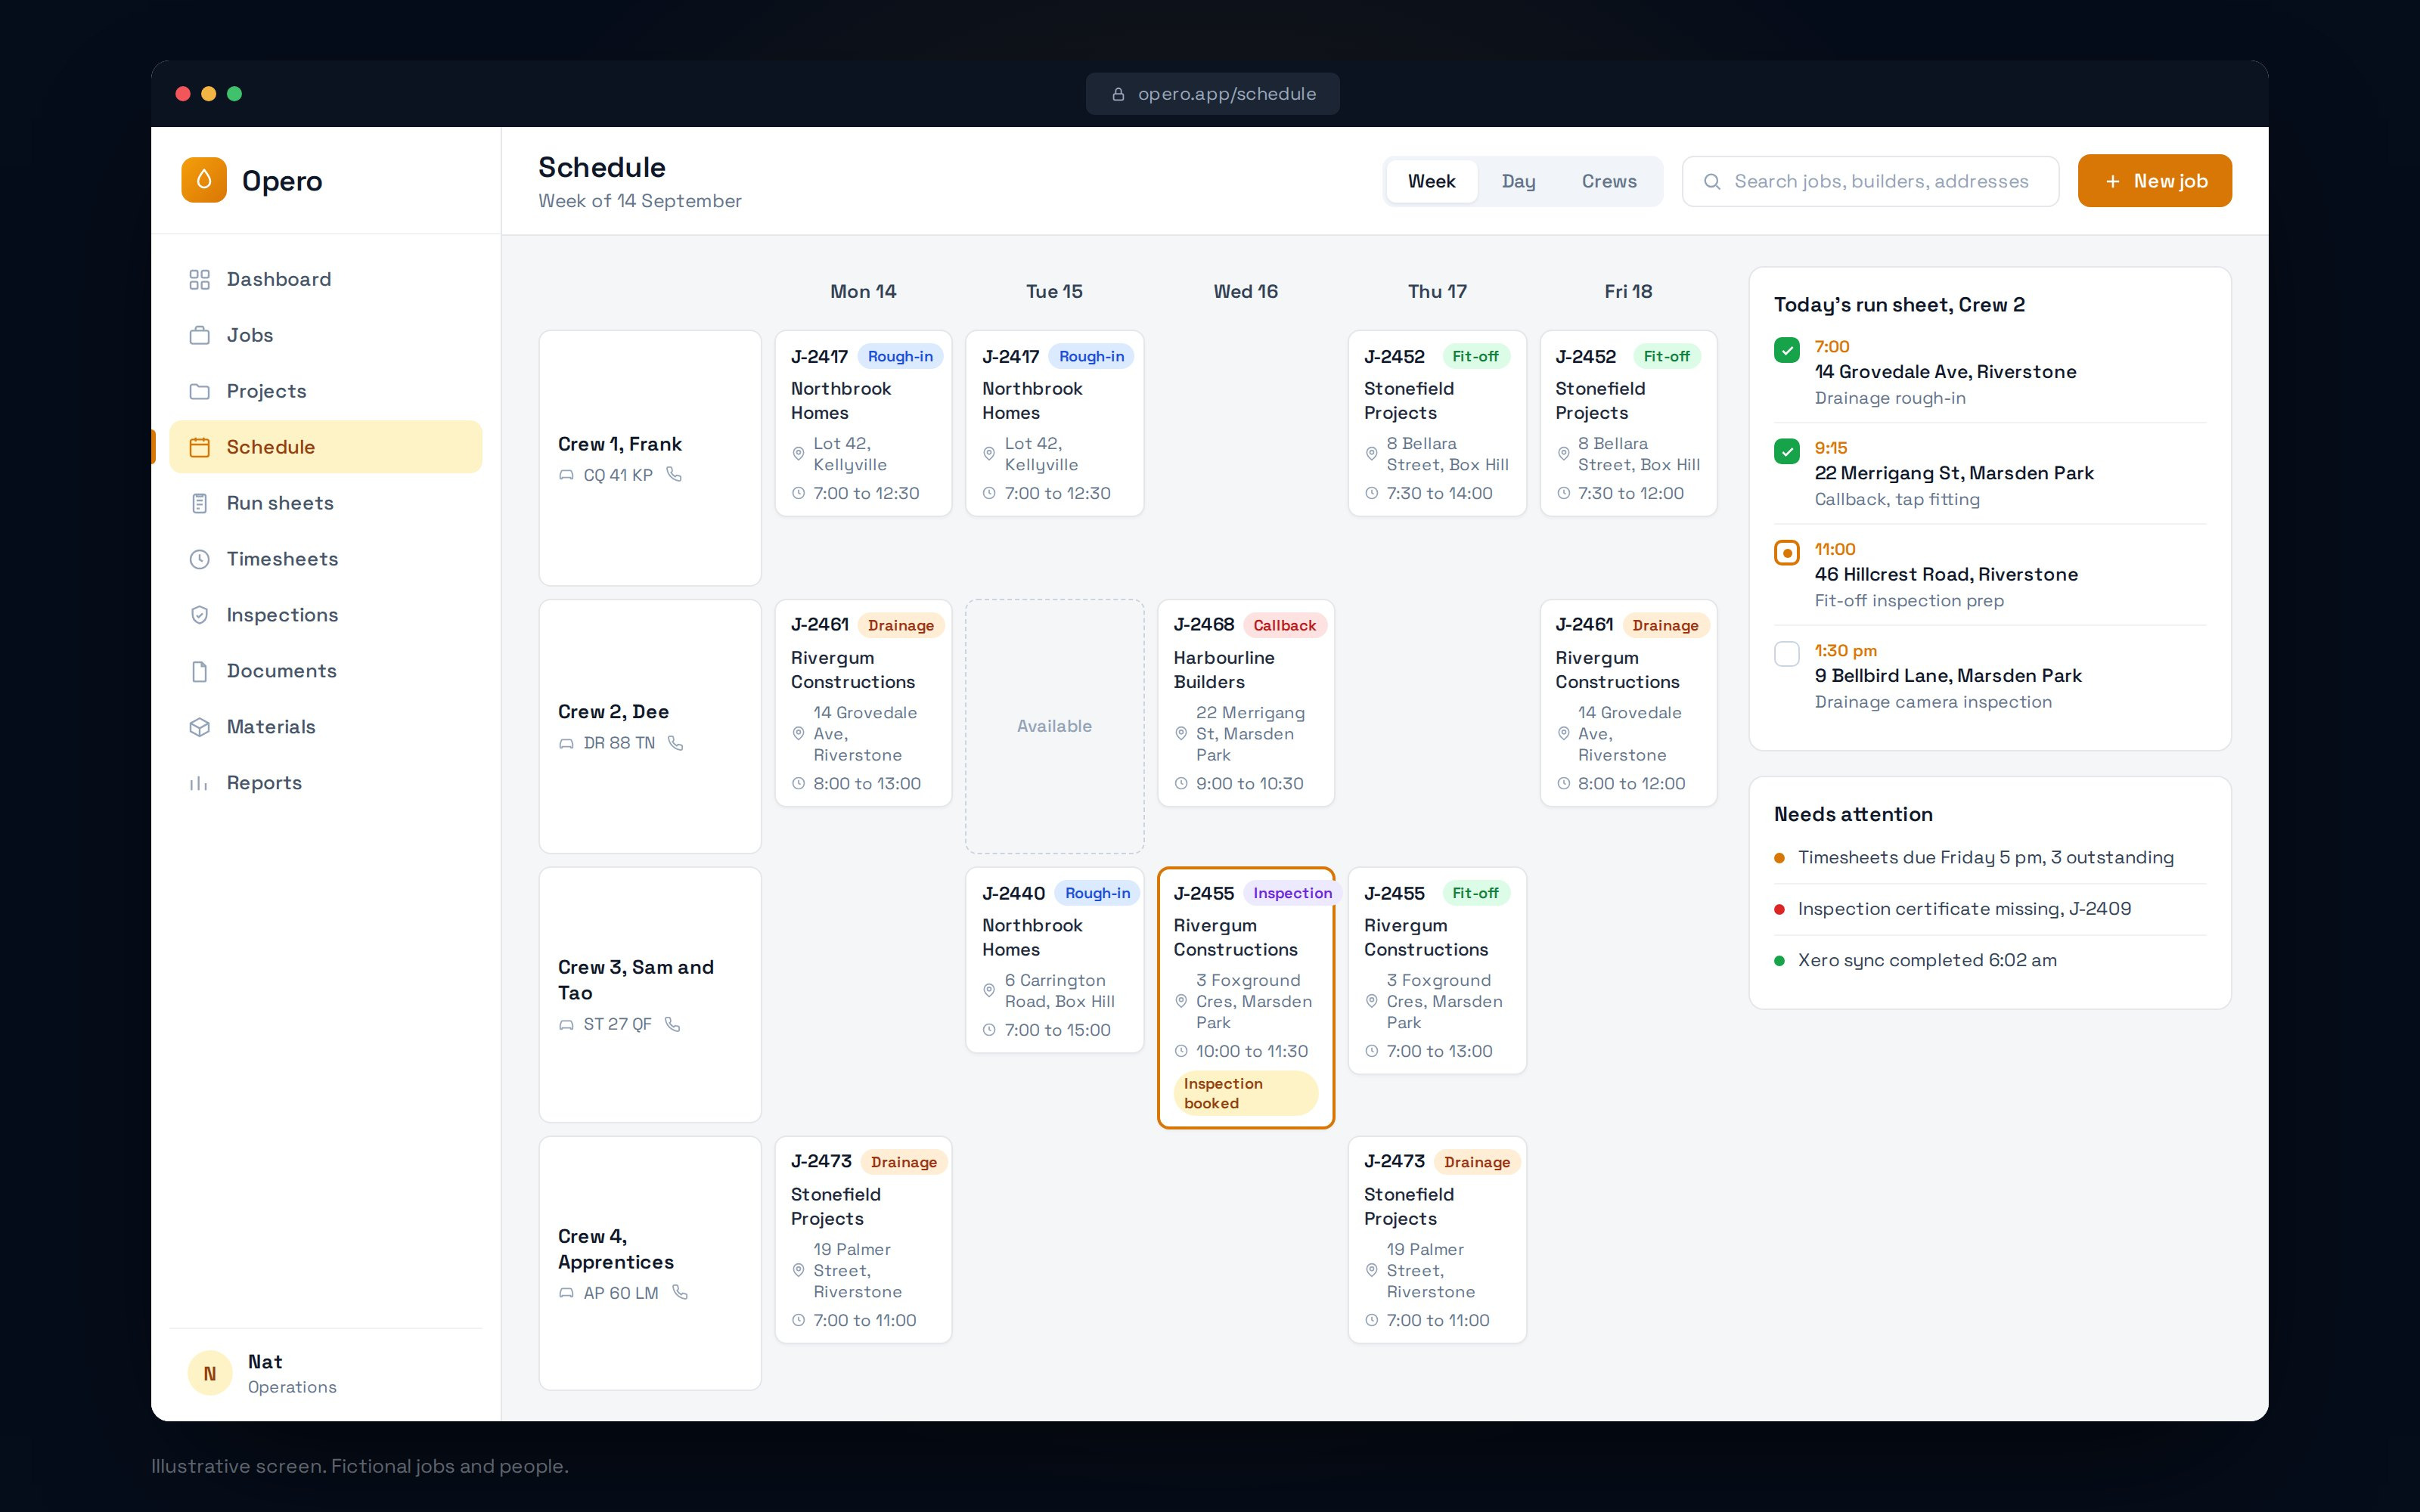Call Crew 2, Dee via phone icon
The image size is (2420, 1512).
[676, 743]
